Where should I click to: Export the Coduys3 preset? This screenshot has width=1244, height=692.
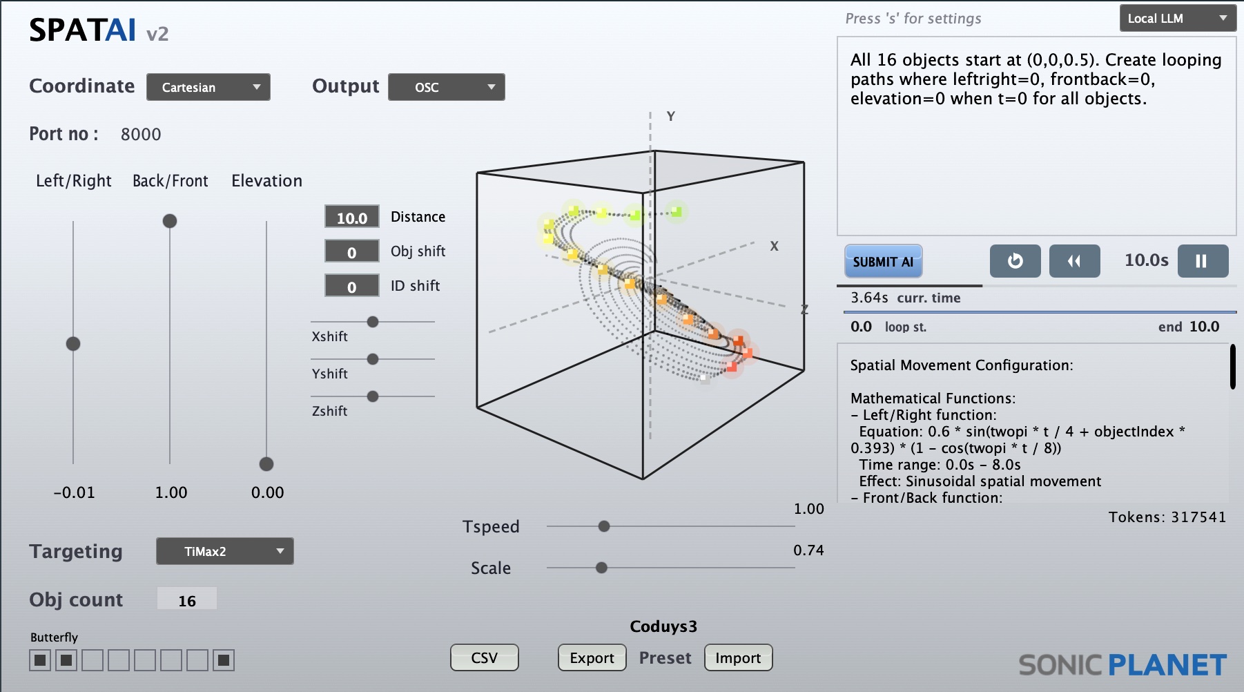point(592,658)
